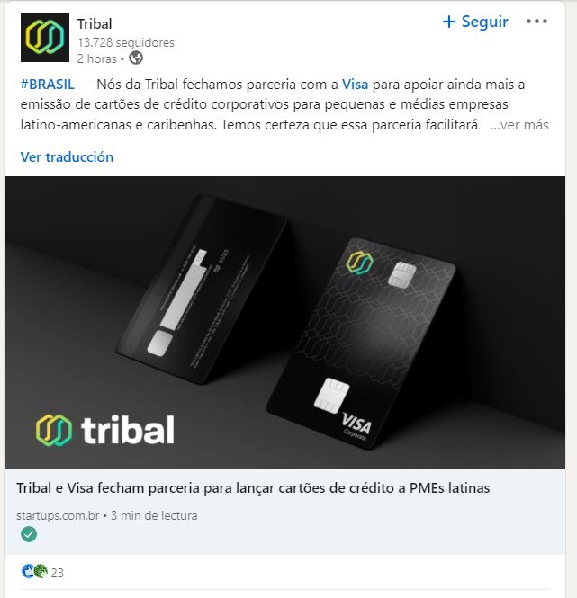Follow Tribal with the Seguir button

475,22
